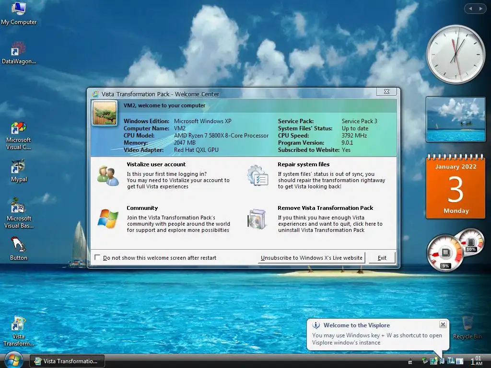Click the 'VM2, welcome to your computer' heading
The height and width of the screenshot is (368, 491).
coord(164,105)
